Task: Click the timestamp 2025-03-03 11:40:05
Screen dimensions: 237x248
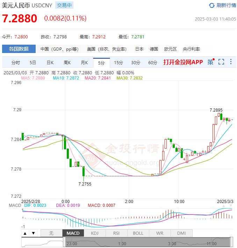Action: (215, 19)
